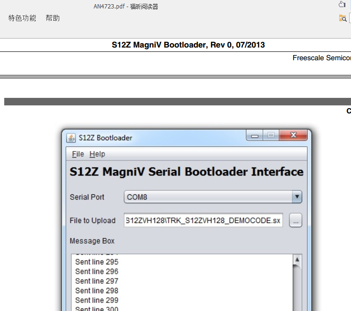
Task: Open the 特色功能 menu
Action: click(22, 18)
